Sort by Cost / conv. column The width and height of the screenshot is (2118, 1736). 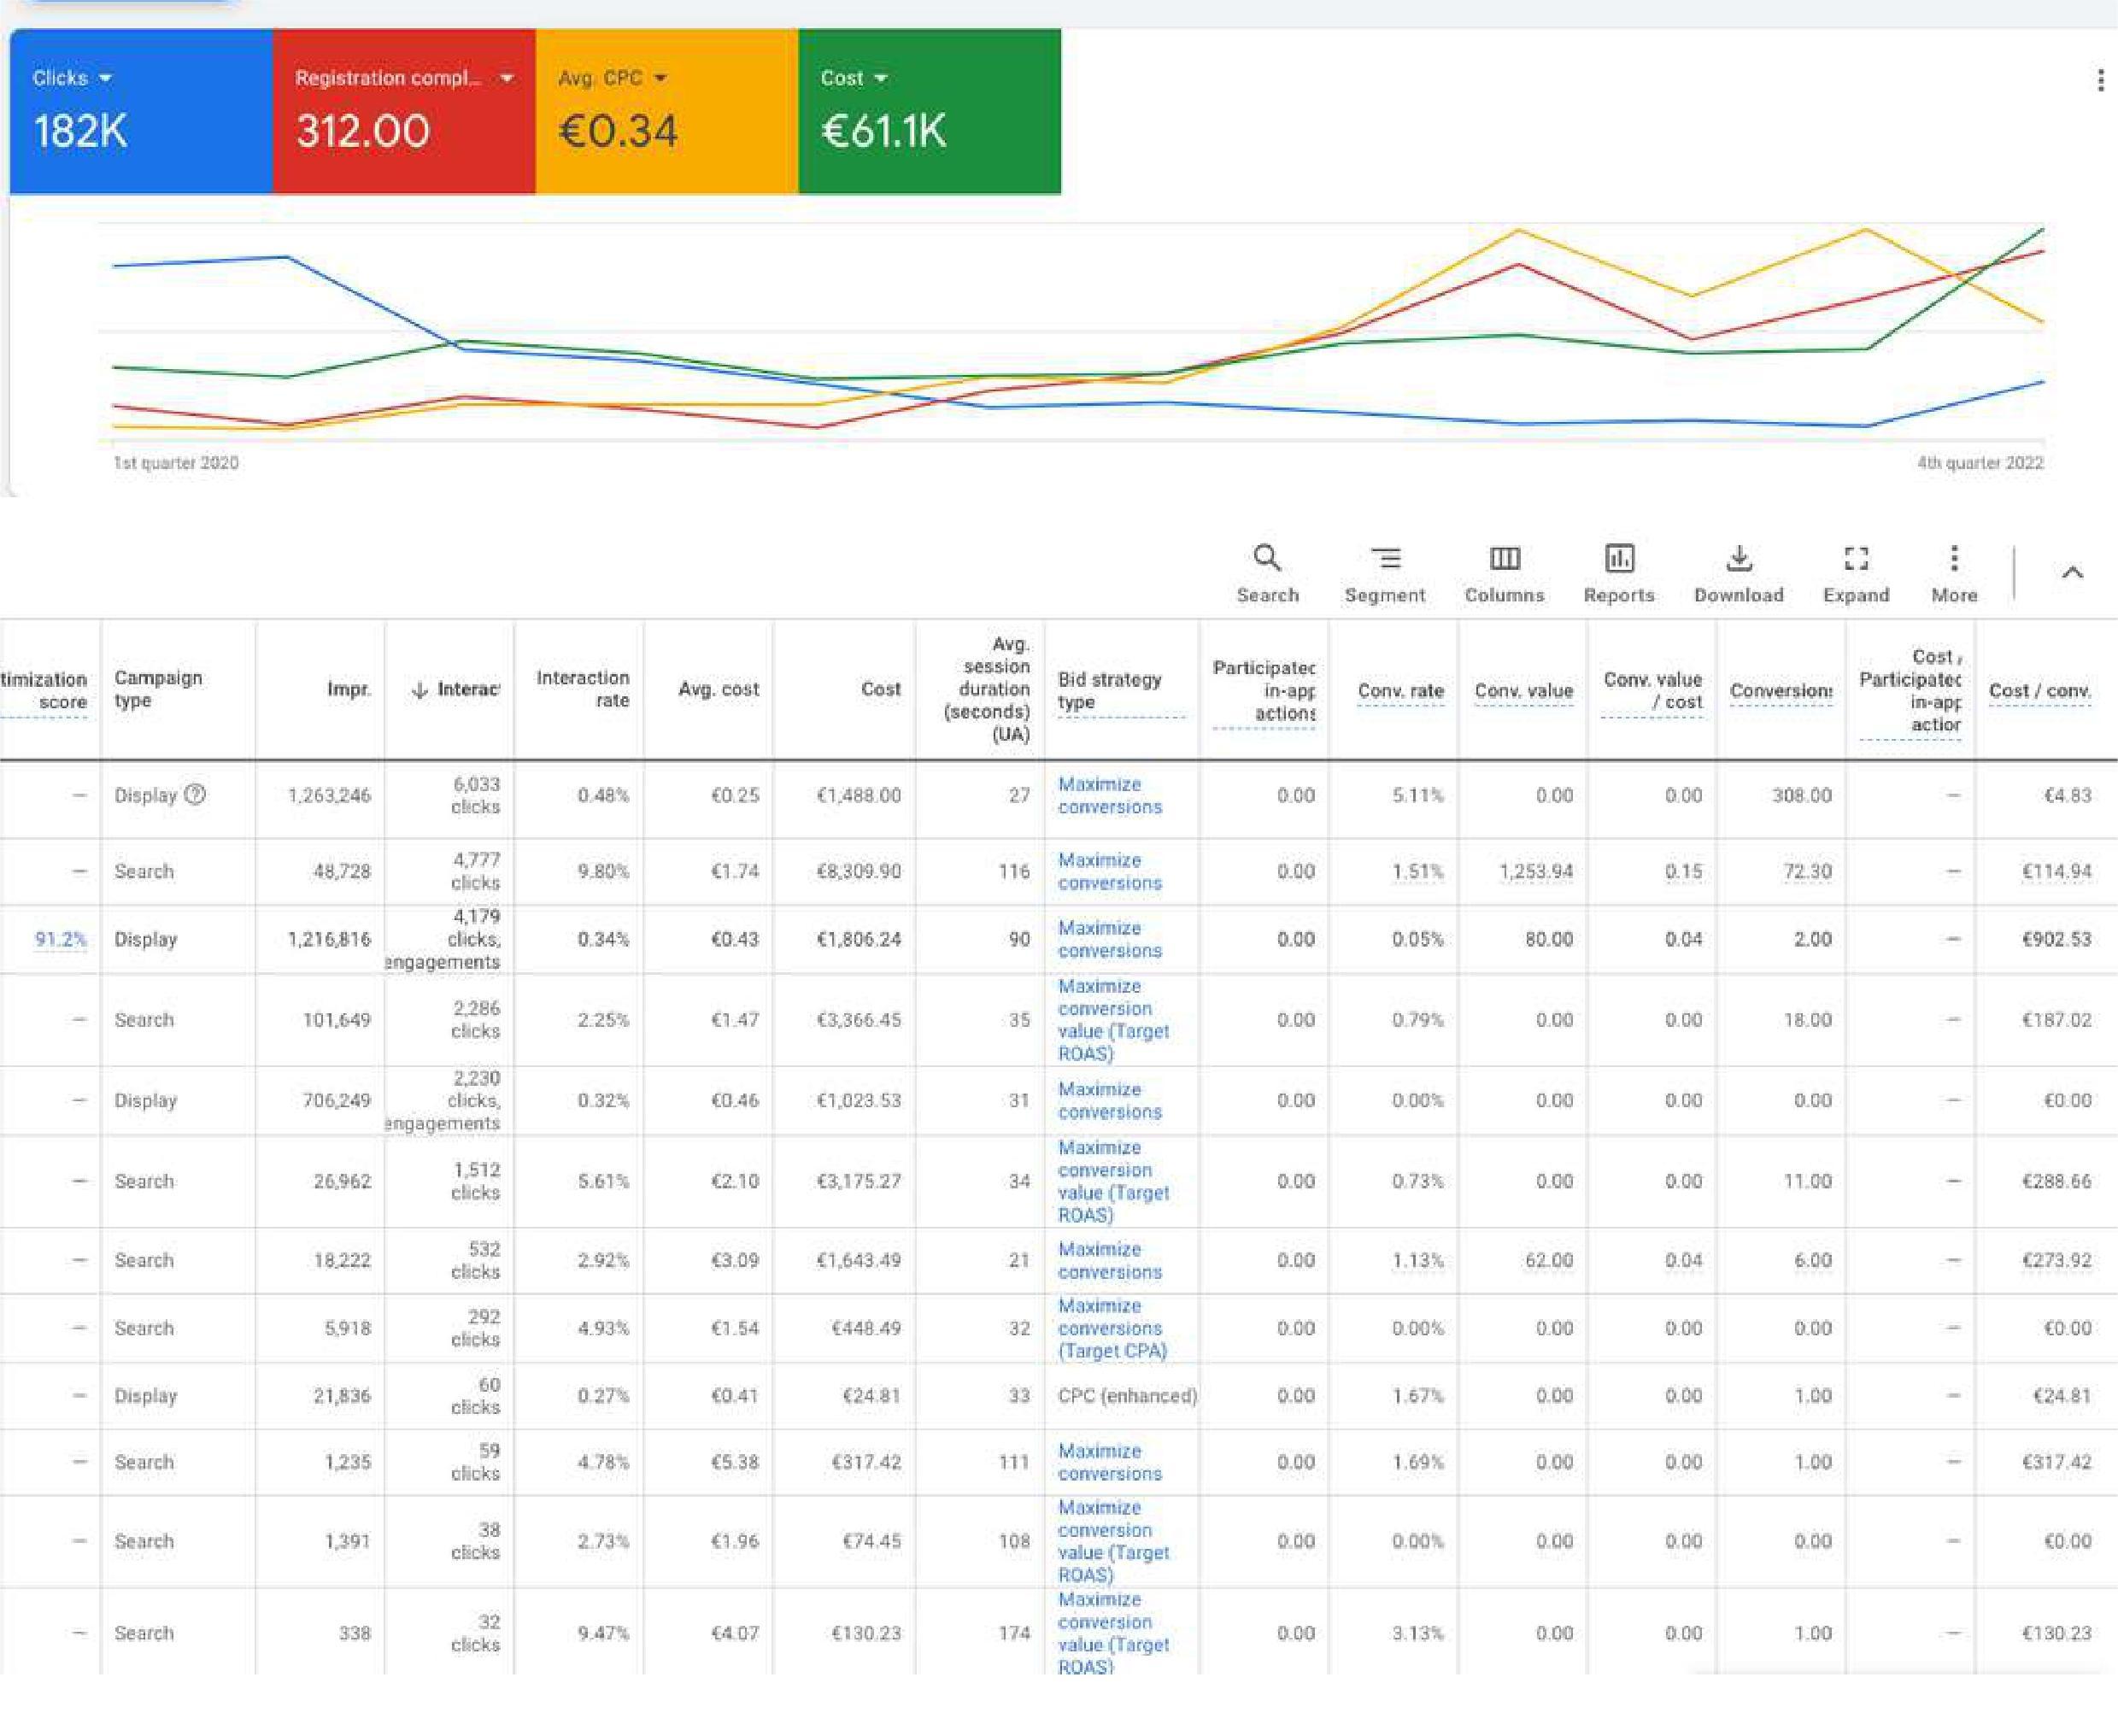tap(2039, 690)
